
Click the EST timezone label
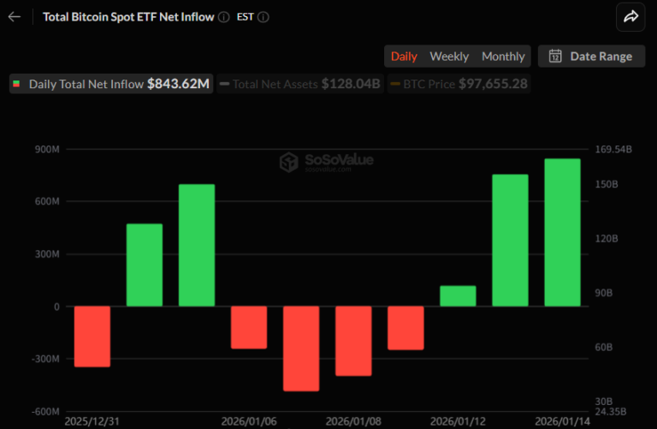coord(244,16)
